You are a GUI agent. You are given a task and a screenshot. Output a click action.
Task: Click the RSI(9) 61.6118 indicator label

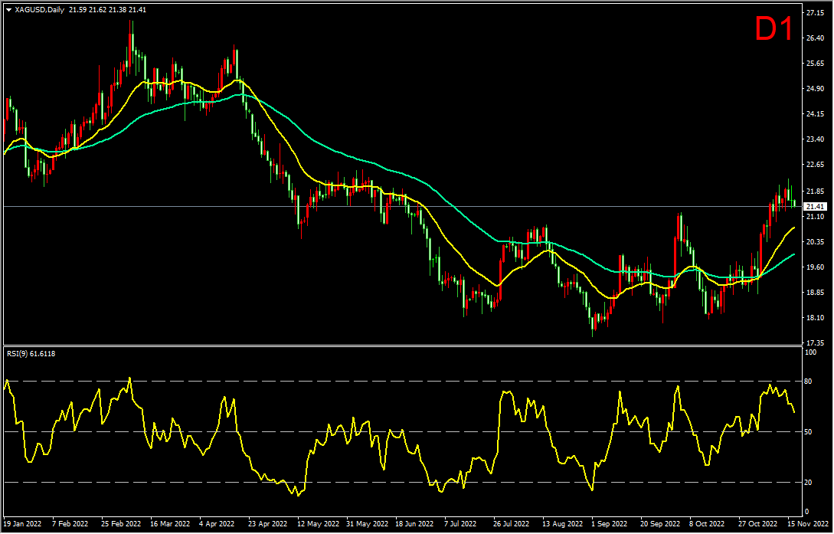click(x=31, y=354)
